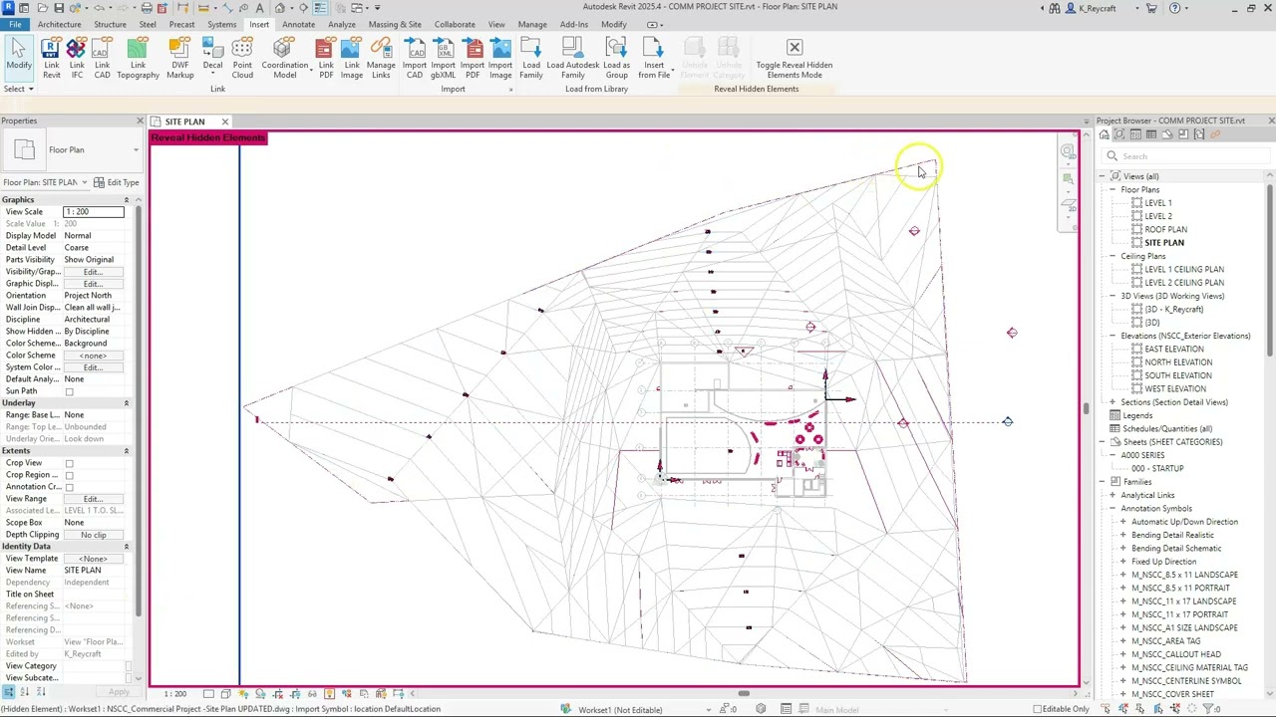Expand the Automatic Up/Down Direction family
Viewport: 1276px width, 717px height.
click(x=1123, y=522)
